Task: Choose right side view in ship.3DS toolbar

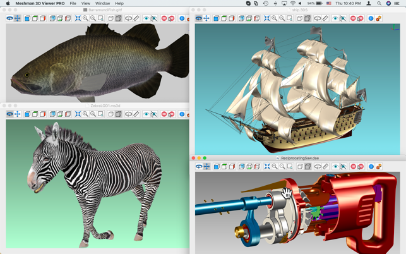Action: point(232,18)
